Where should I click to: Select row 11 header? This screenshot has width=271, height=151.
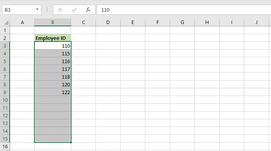[x=5, y=108]
